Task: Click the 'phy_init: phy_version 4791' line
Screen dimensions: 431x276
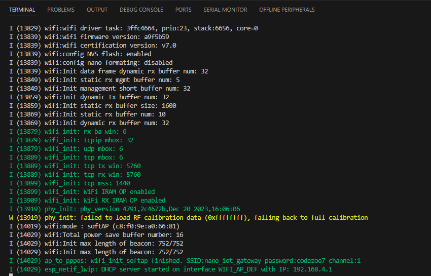Action: coord(125,209)
